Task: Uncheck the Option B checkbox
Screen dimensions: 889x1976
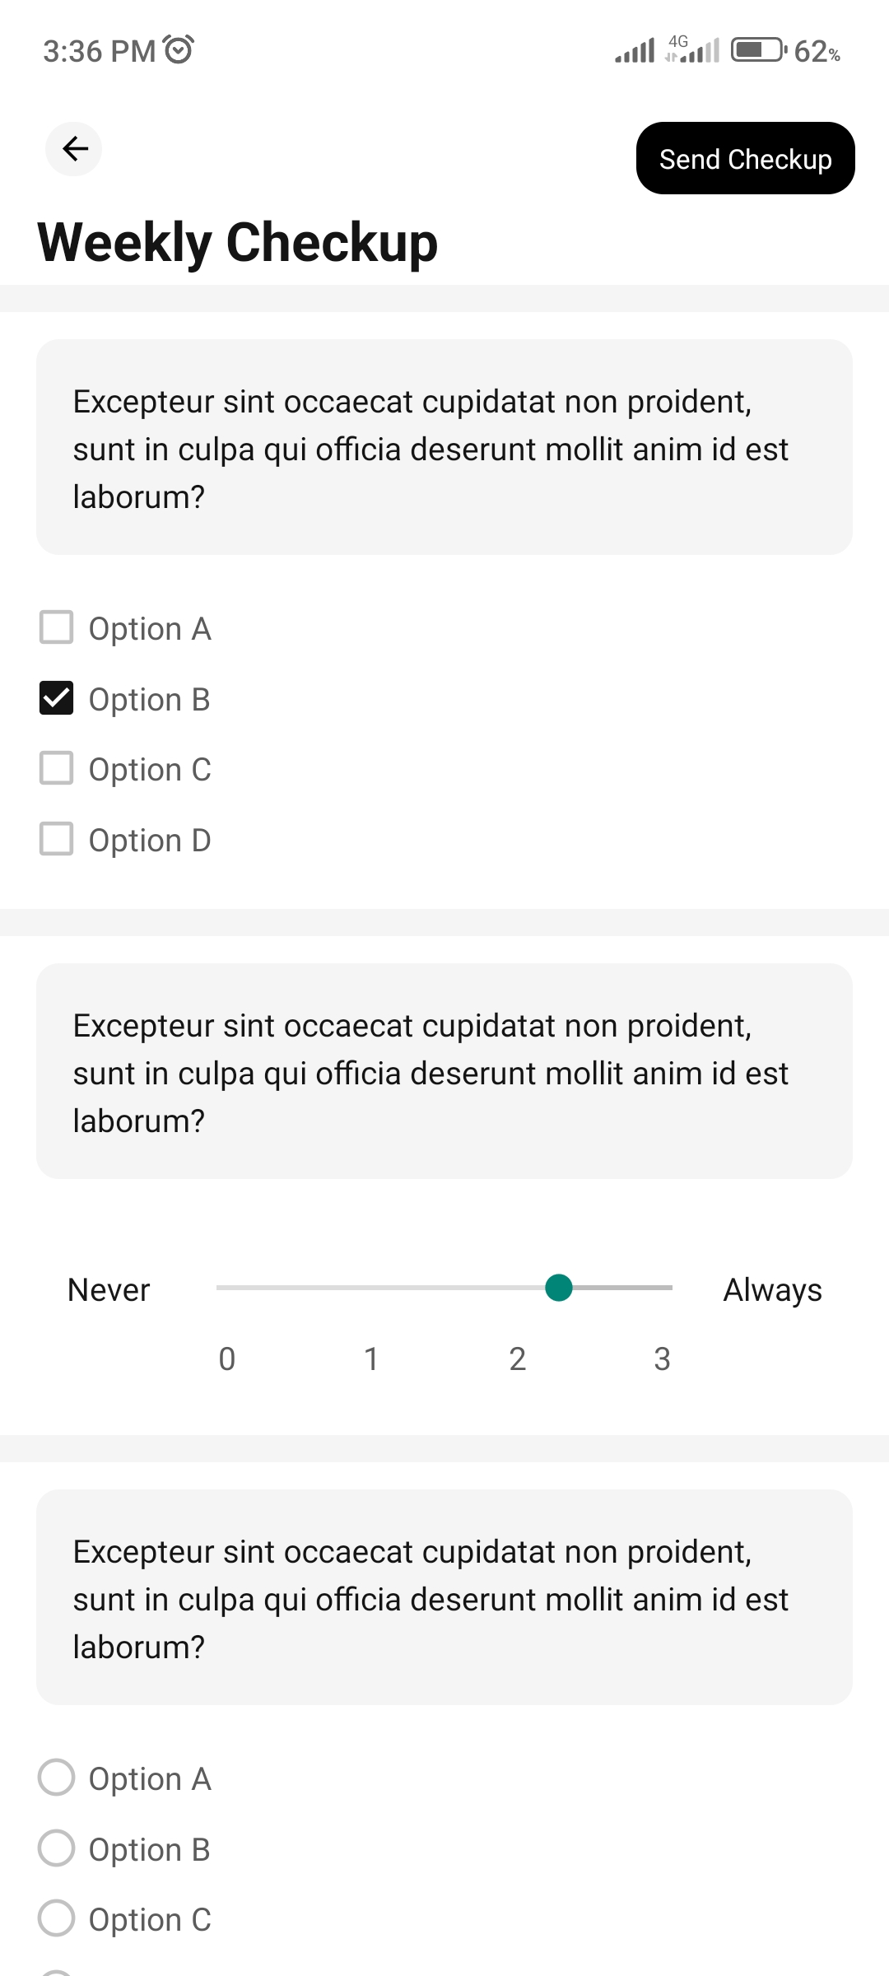Action: [x=57, y=698]
